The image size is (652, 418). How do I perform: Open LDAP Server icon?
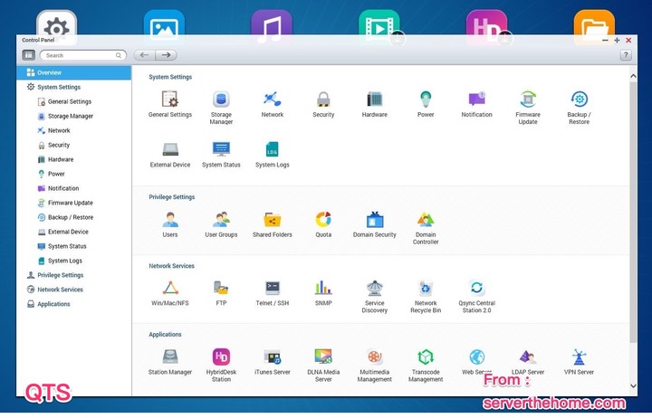point(528,356)
